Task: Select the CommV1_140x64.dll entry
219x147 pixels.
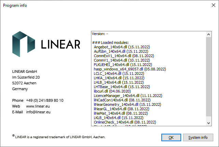Action: (122, 60)
